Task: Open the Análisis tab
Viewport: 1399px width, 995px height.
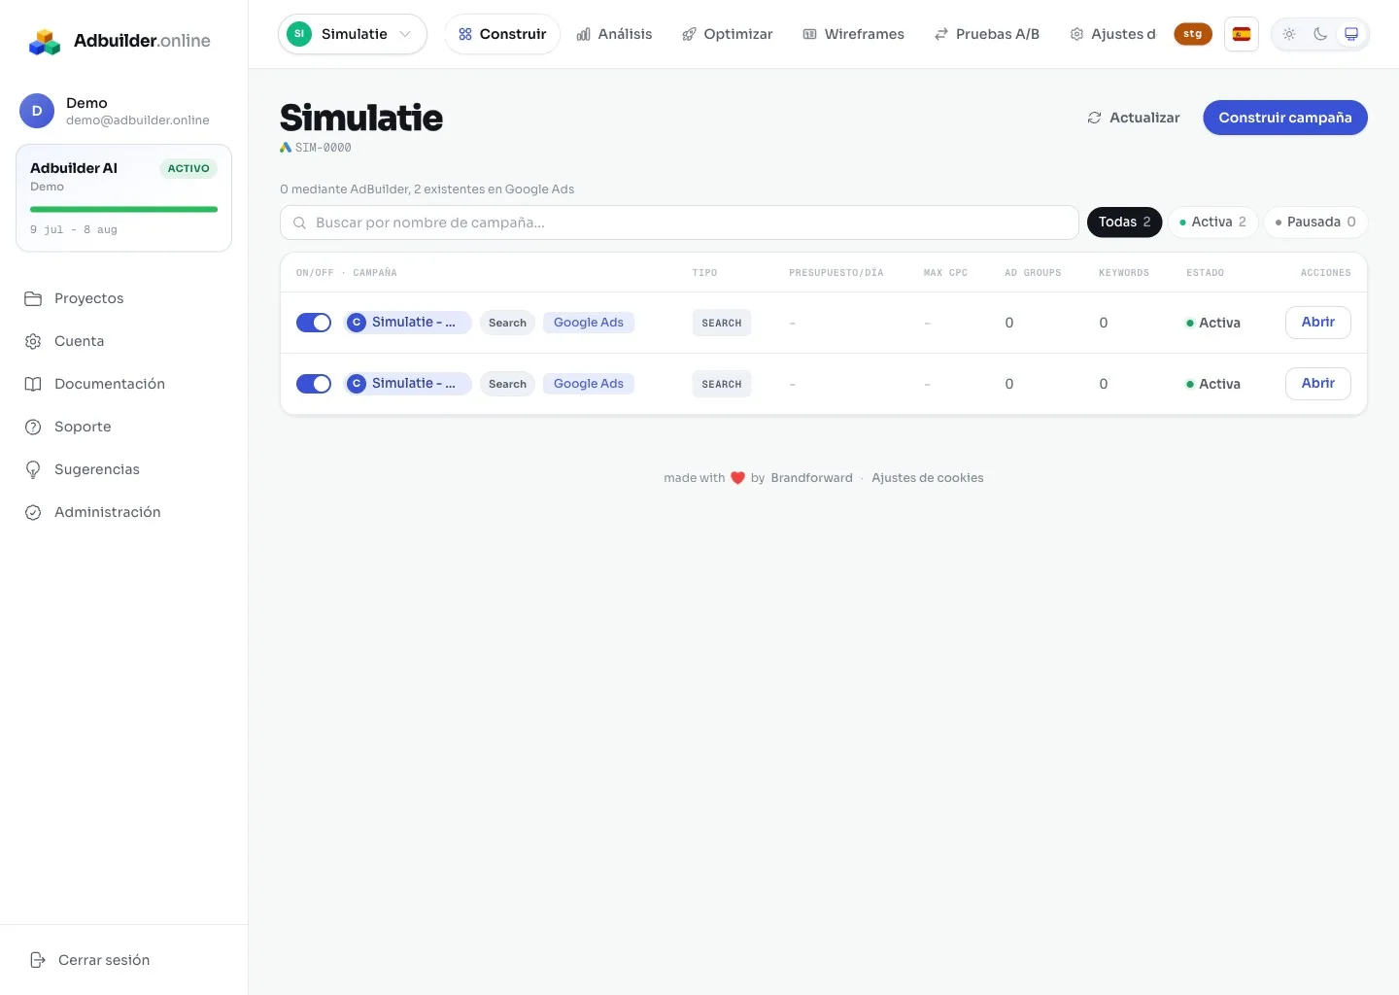Action: [614, 34]
